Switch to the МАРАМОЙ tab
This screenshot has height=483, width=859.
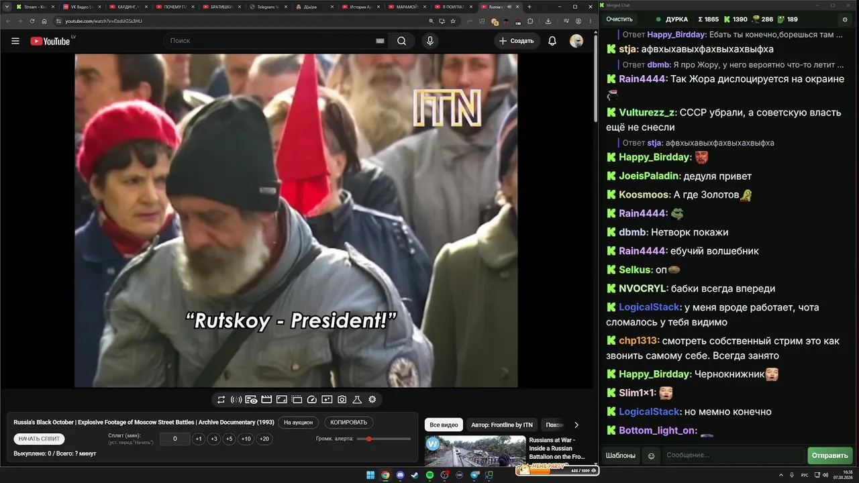tap(408, 7)
